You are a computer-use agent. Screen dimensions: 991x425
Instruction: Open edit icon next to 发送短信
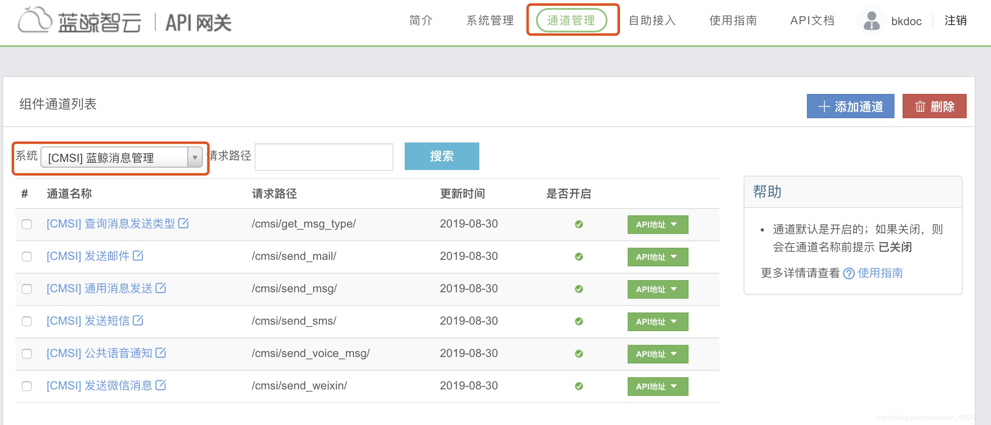138,320
